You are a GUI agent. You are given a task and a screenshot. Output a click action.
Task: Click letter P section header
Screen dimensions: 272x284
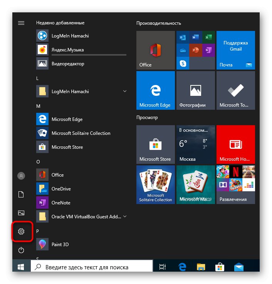[37, 231]
